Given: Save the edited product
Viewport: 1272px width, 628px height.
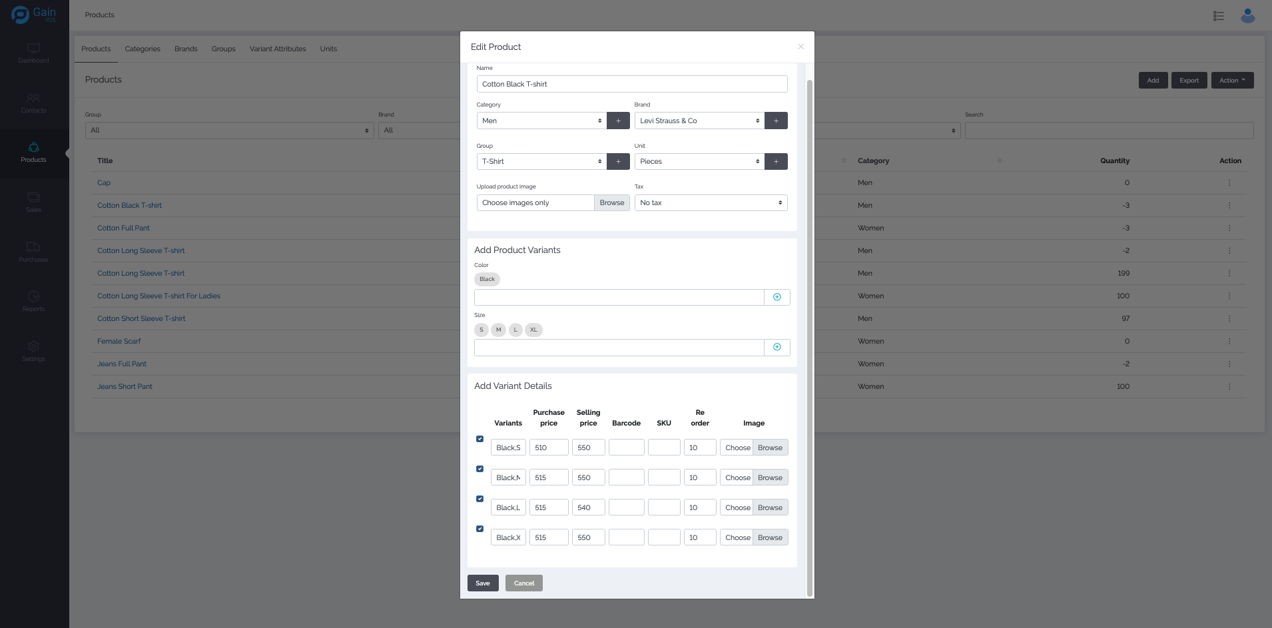Looking at the screenshot, I should tap(483, 583).
